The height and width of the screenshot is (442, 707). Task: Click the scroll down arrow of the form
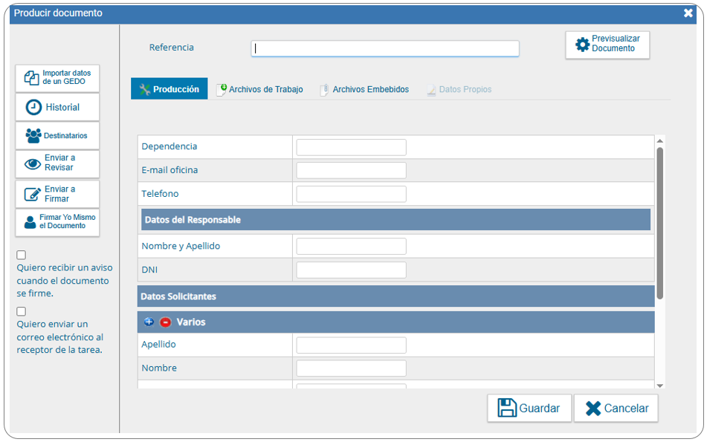pyautogui.click(x=659, y=386)
